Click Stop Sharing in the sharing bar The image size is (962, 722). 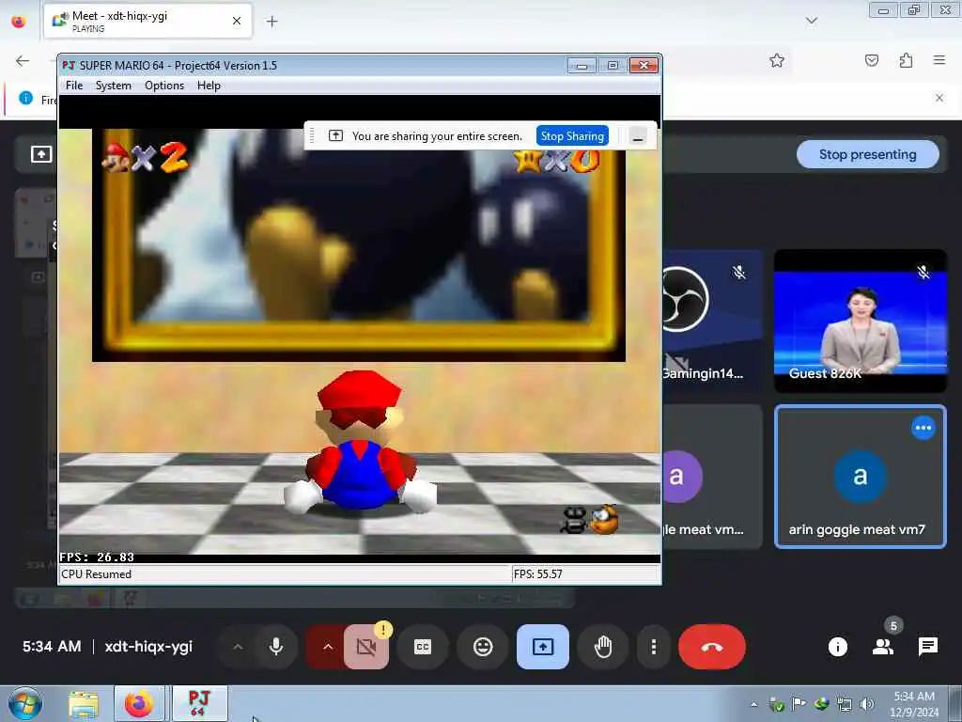(x=572, y=135)
